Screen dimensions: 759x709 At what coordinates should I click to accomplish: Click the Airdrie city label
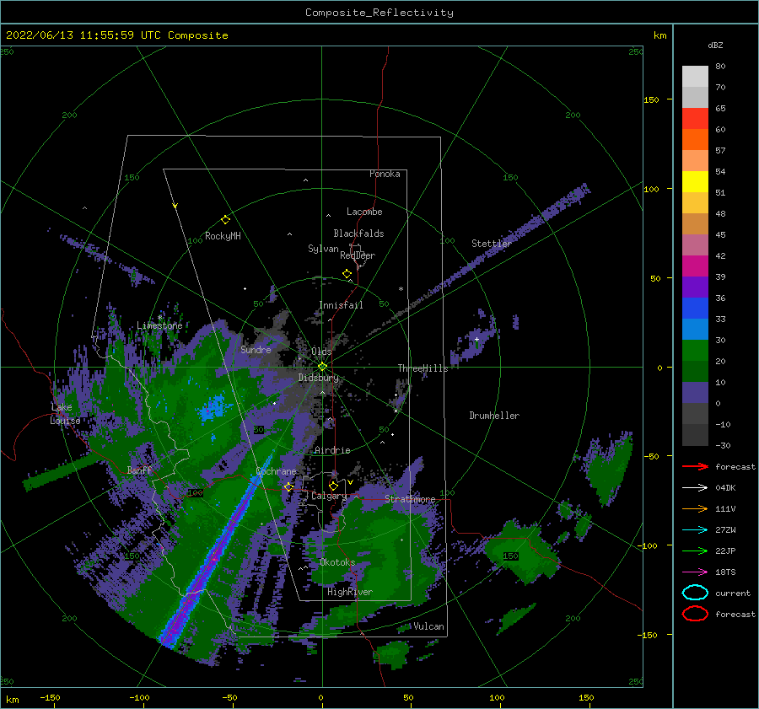(332, 450)
